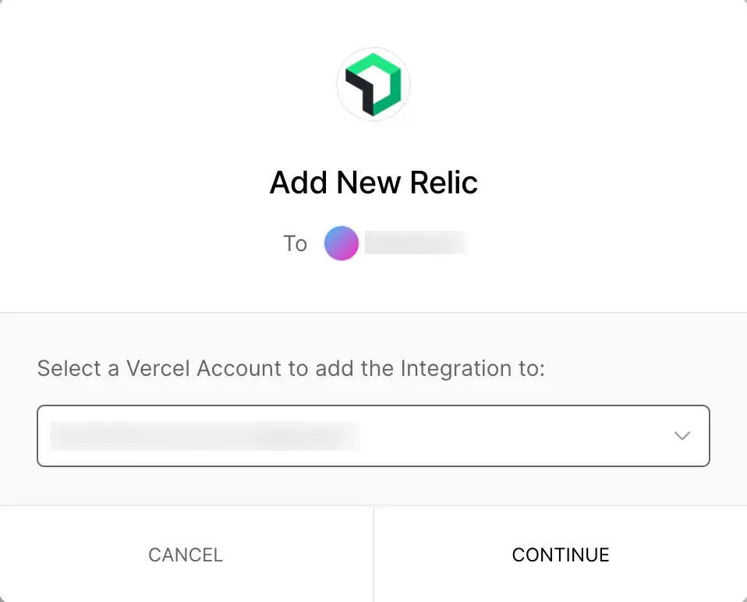Open the Vercel Account dropdown
Screen dimensions: 747x602
373,436
